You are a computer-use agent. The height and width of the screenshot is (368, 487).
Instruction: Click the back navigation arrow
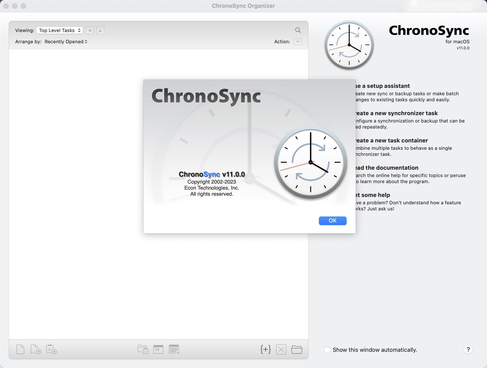pos(90,30)
